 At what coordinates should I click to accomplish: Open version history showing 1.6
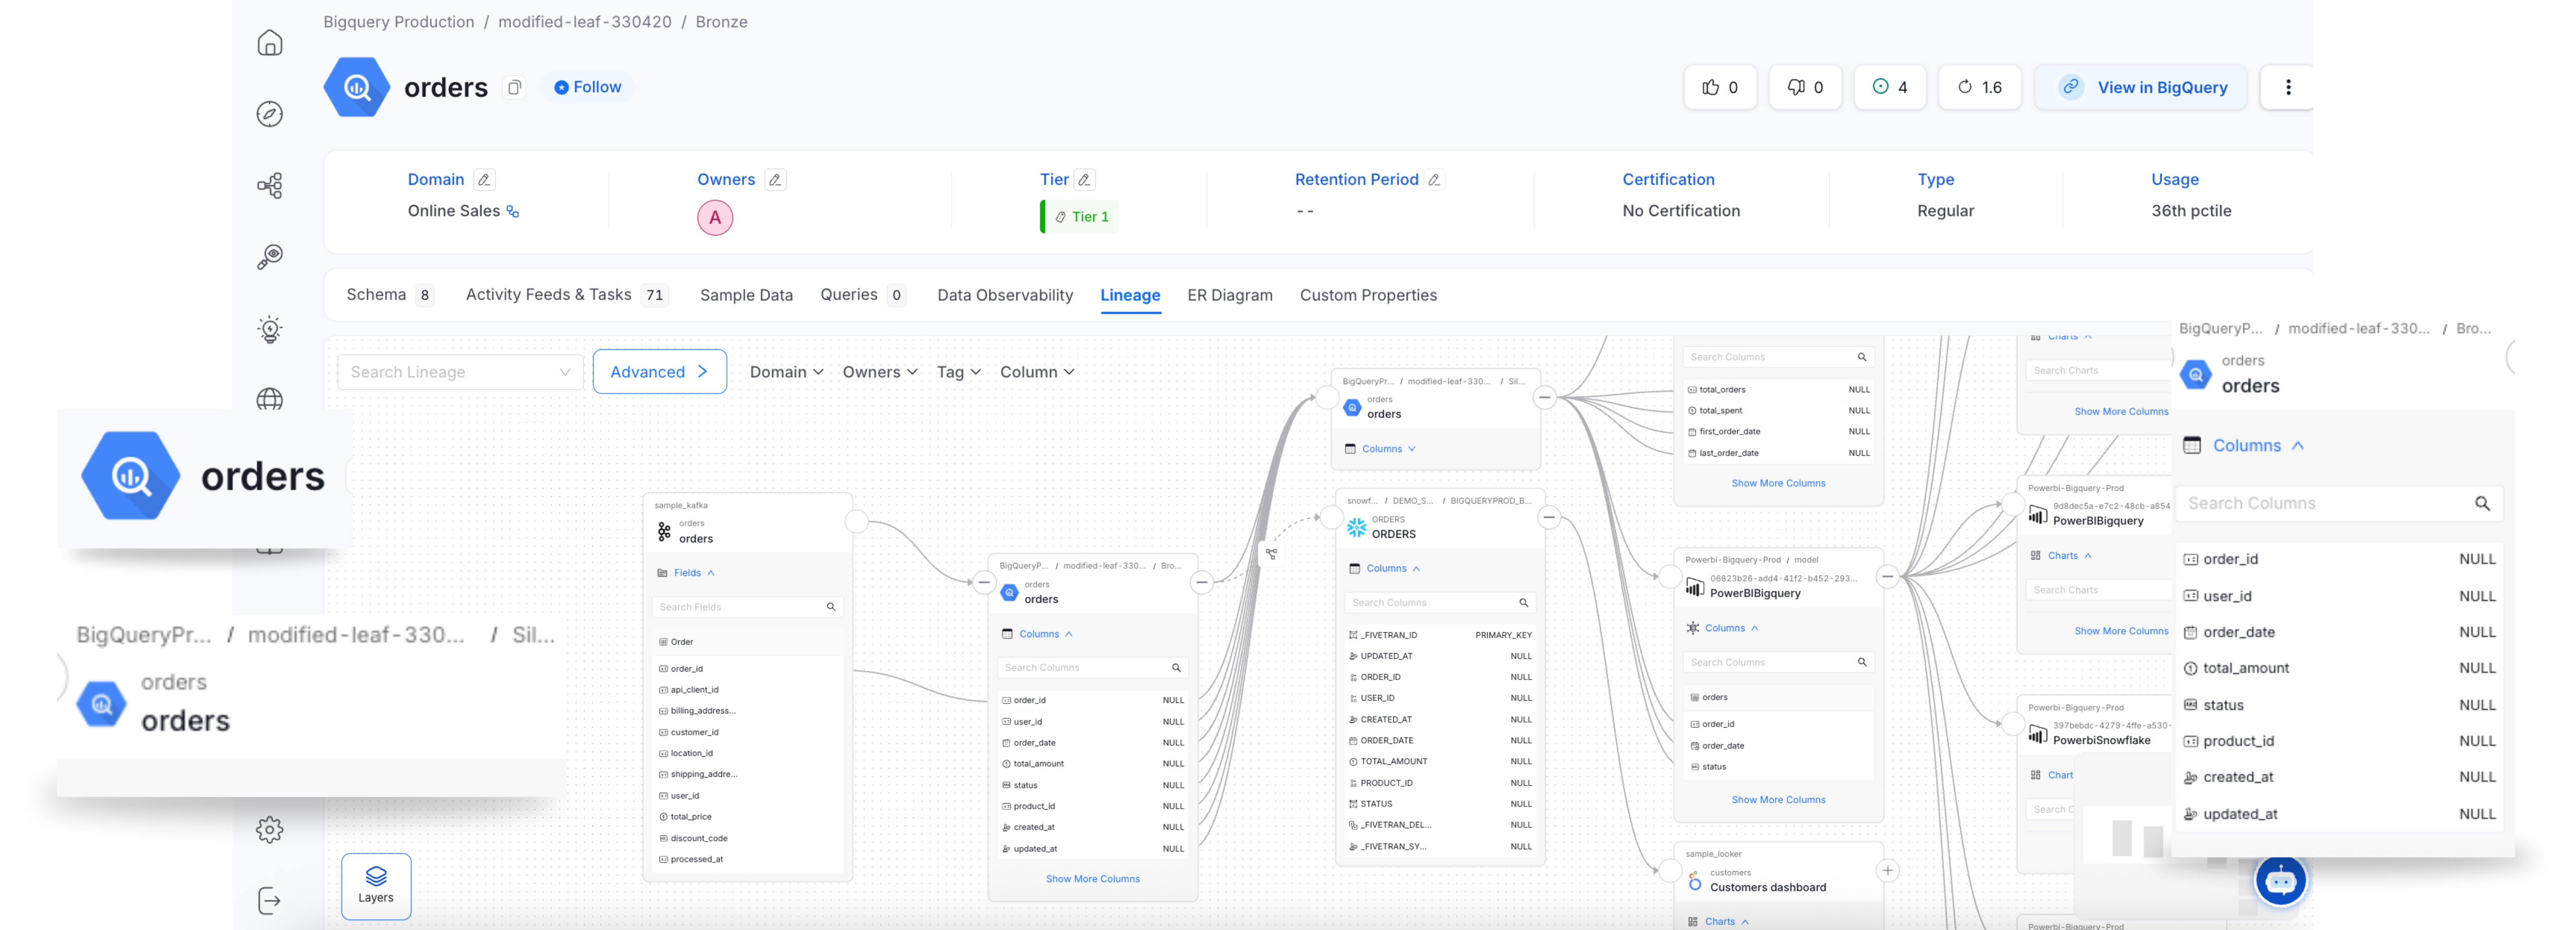coord(1979,87)
